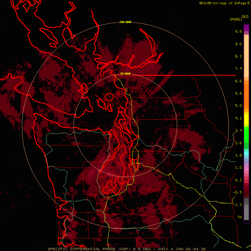
Task: Click the yellow segment of the color scale
Action: coord(246,119)
